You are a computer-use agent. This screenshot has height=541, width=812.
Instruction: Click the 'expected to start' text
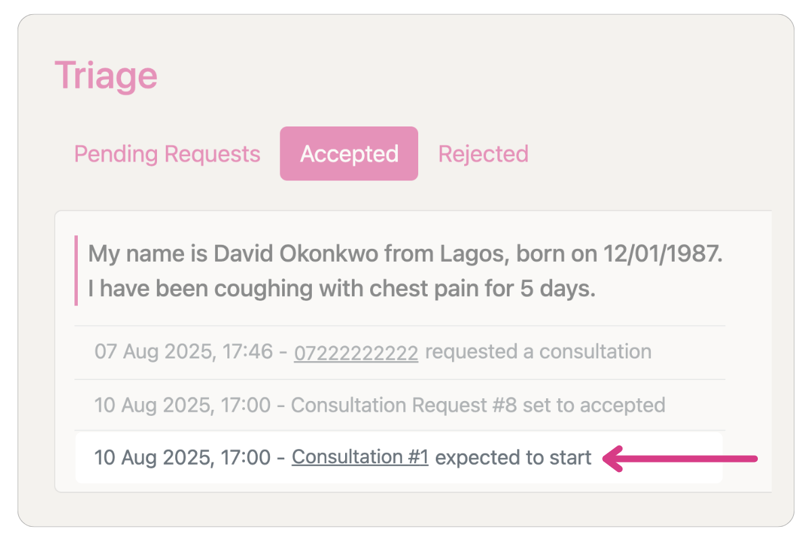[514, 457]
